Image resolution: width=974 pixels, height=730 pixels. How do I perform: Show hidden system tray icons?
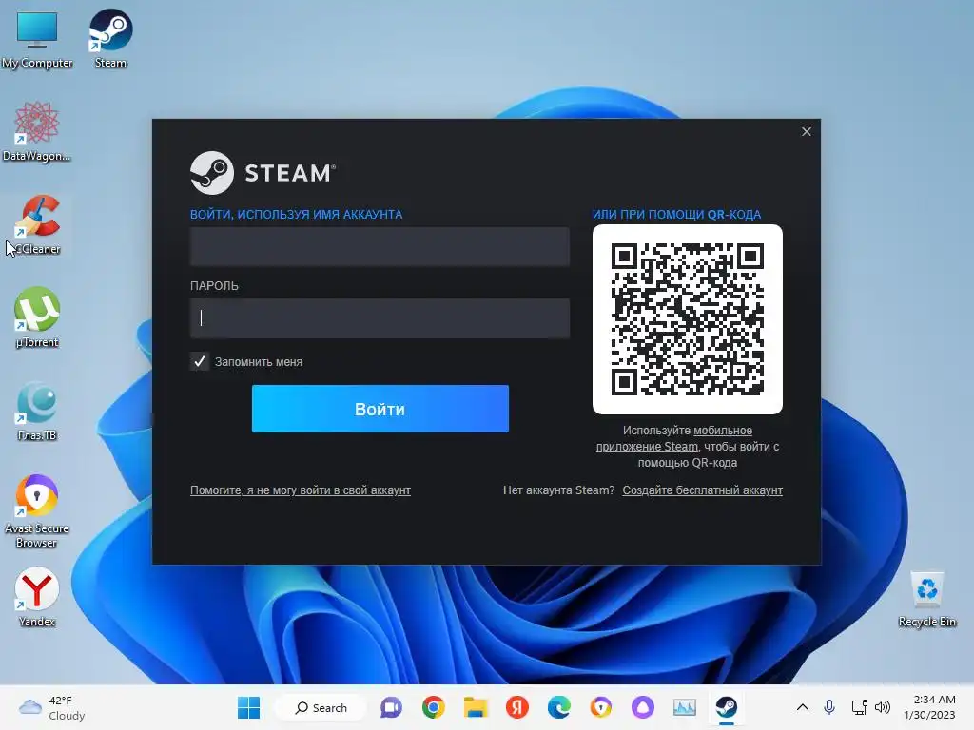tap(803, 707)
